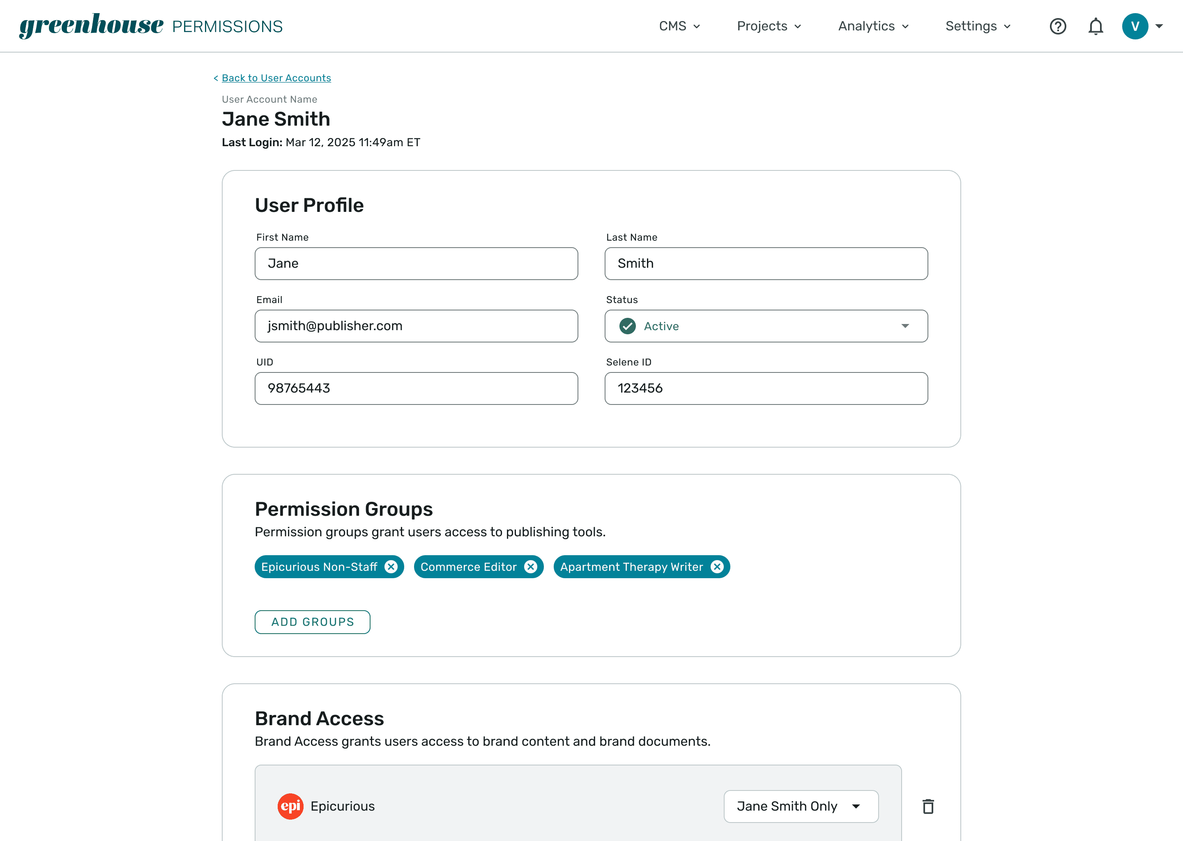The image size is (1183, 841).
Task: Expand the account menu arrow beside avatar
Action: pyautogui.click(x=1159, y=26)
